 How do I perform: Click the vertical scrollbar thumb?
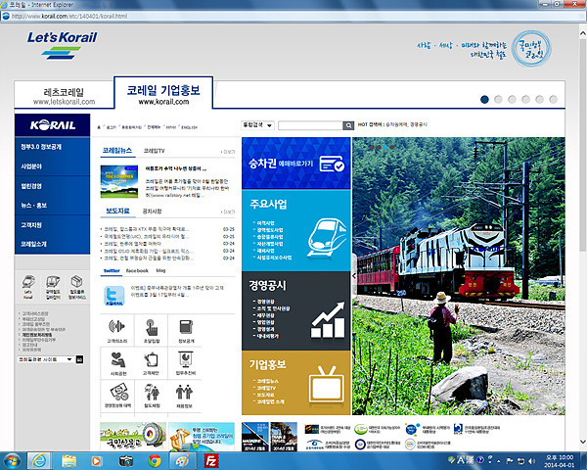pyautogui.click(x=583, y=146)
